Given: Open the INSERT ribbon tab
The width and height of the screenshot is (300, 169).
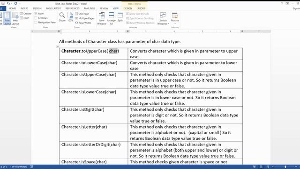Looking at the screenshot, I should [x=24, y=8].
